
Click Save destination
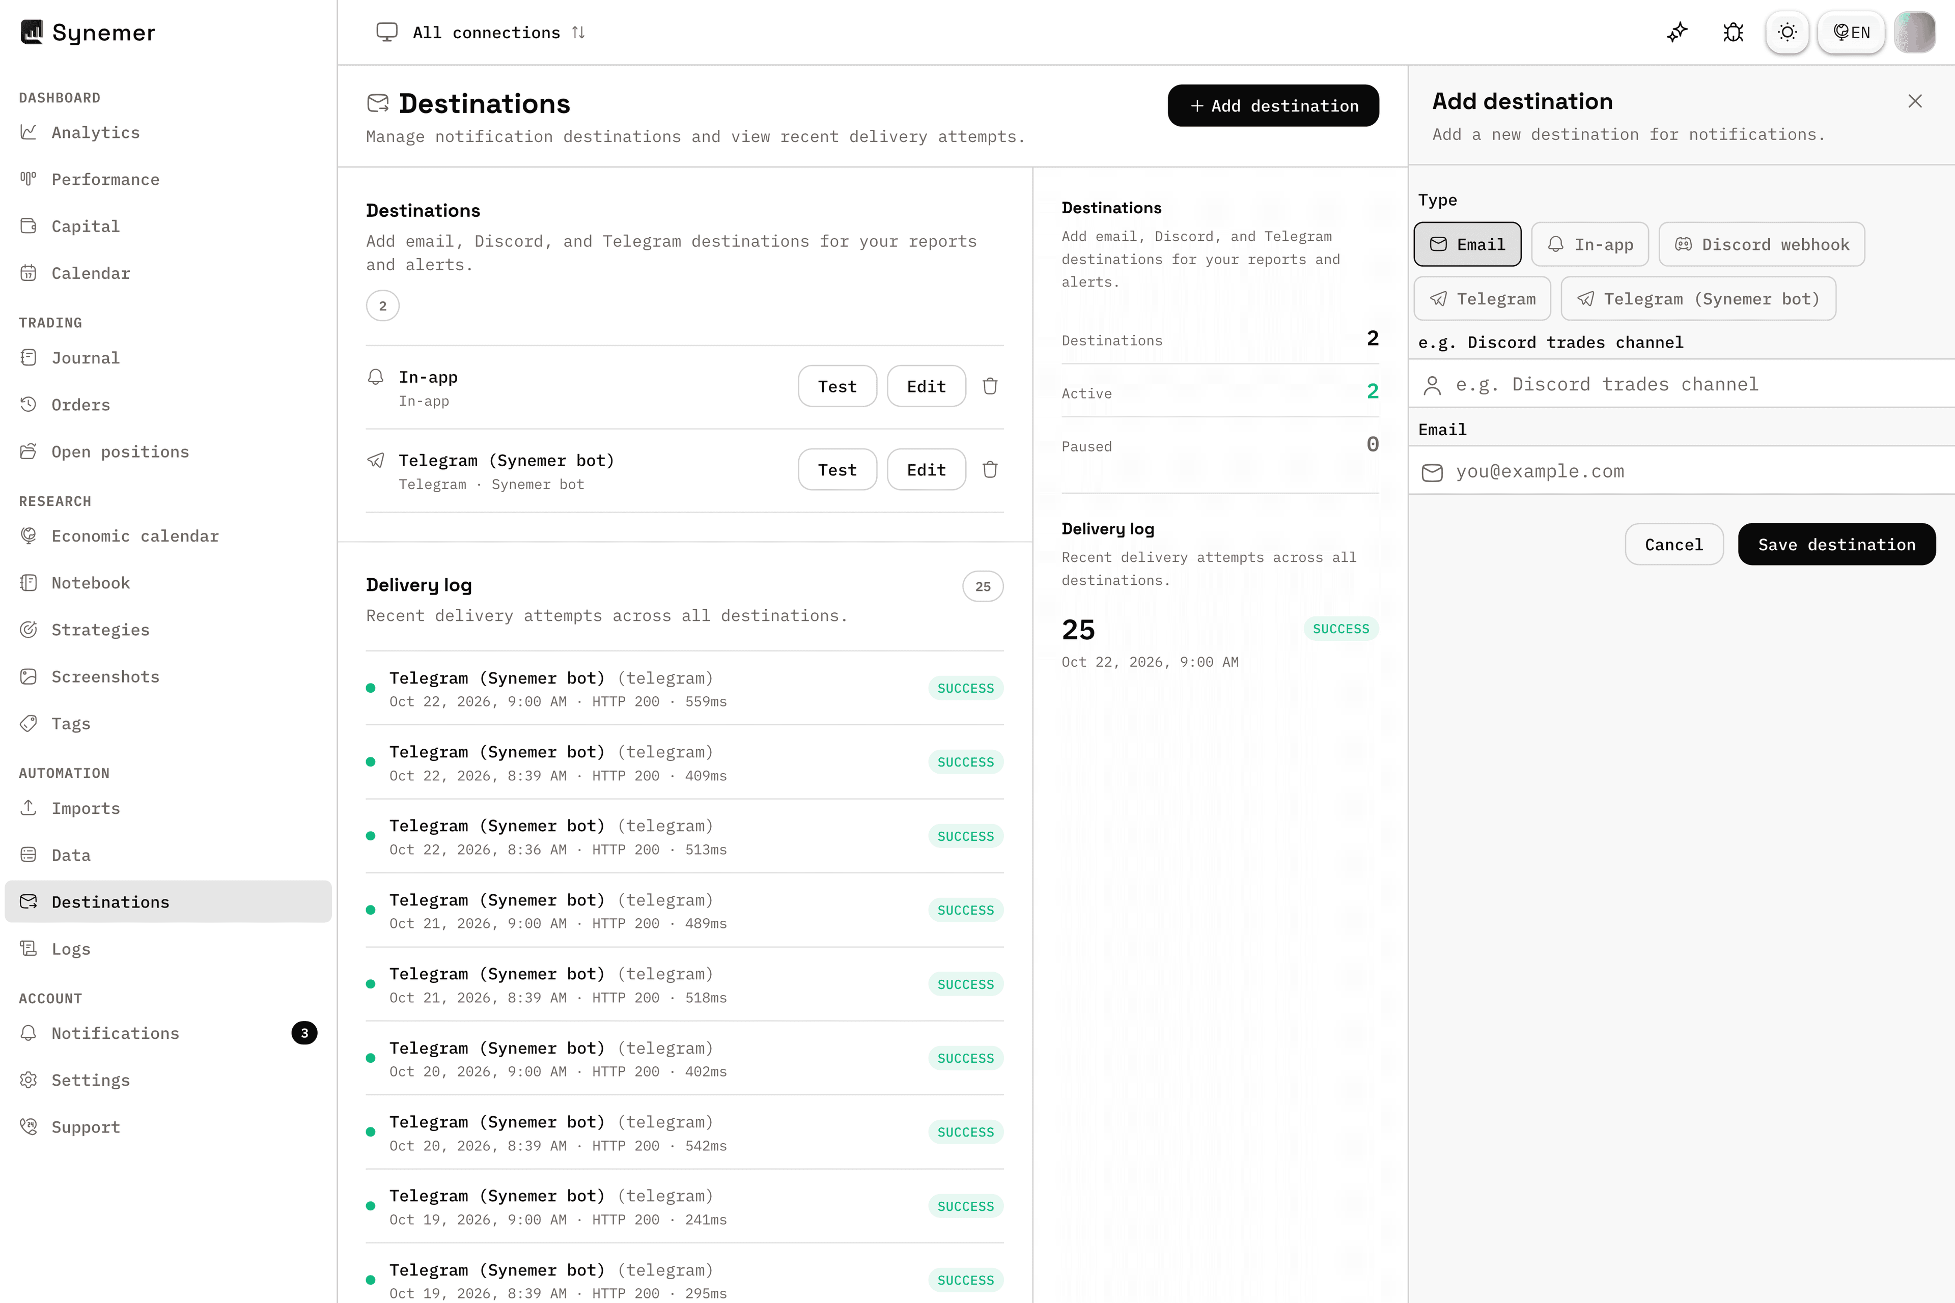point(1836,544)
